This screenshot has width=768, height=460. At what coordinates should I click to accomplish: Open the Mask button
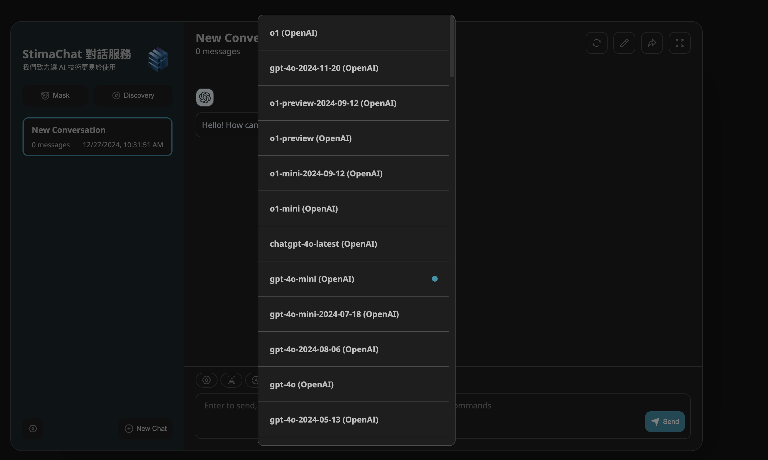click(x=55, y=95)
